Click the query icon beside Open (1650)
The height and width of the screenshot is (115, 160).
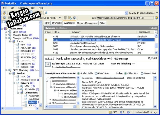coord(10,32)
